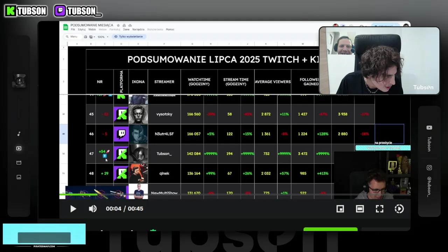The image size is (448, 252).
Task: Click the STREAMER column header
Action: pyautogui.click(x=164, y=82)
